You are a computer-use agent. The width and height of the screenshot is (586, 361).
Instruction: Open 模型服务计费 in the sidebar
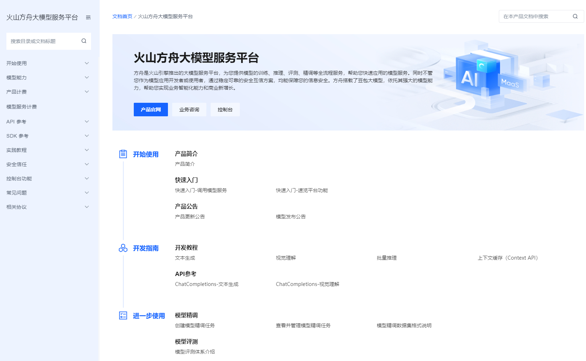(x=22, y=107)
